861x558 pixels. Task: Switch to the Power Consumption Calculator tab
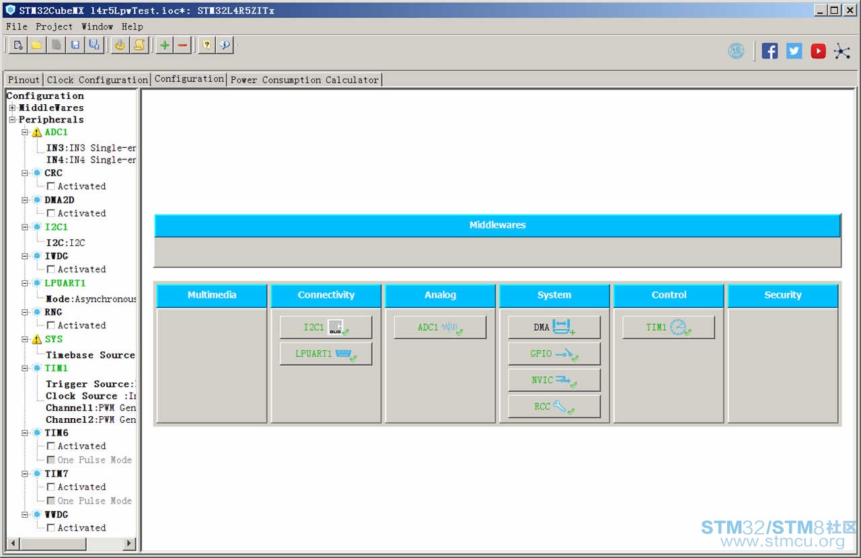tap(305, 79)
